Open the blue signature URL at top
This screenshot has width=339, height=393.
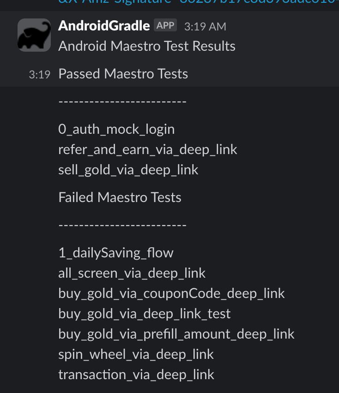click(198, 2)
